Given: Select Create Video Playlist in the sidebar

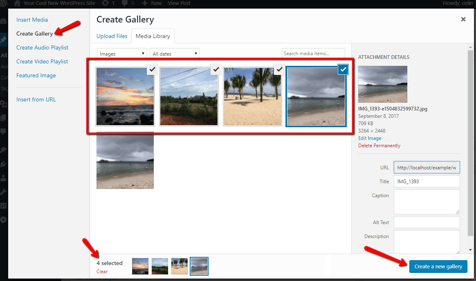Looking at the screenshot, I should (x=42, y=61).
